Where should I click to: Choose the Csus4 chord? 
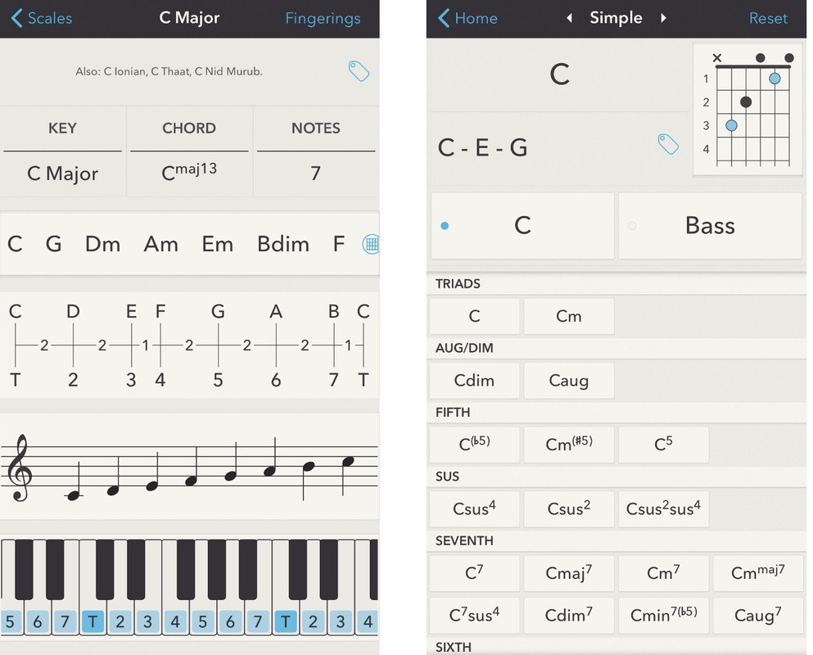tap(474, 508)
